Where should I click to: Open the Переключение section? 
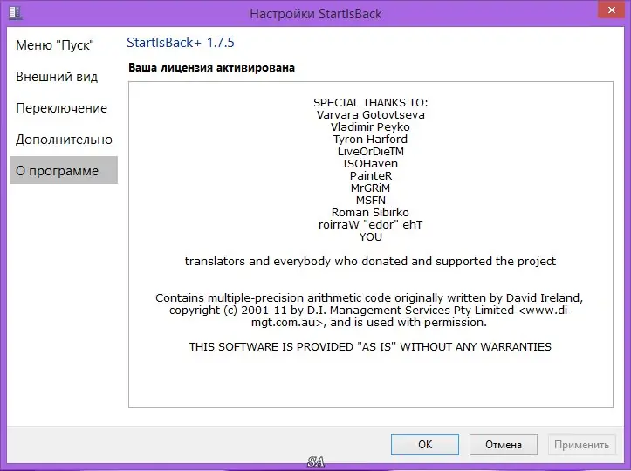64,108
